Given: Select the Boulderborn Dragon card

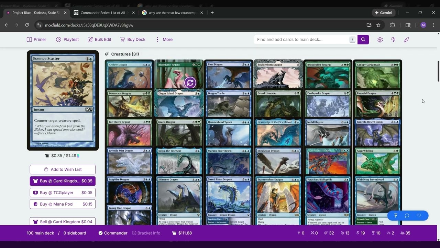Looking at the screenshot, I should coord(278,74).
